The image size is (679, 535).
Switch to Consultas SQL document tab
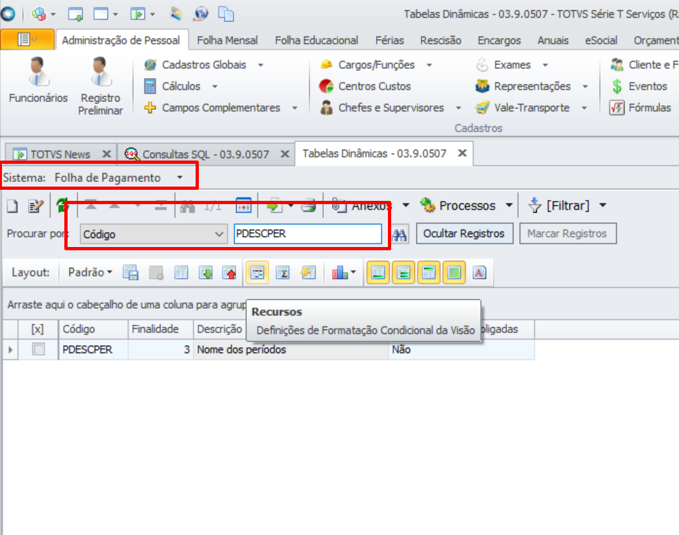(206, 154)
